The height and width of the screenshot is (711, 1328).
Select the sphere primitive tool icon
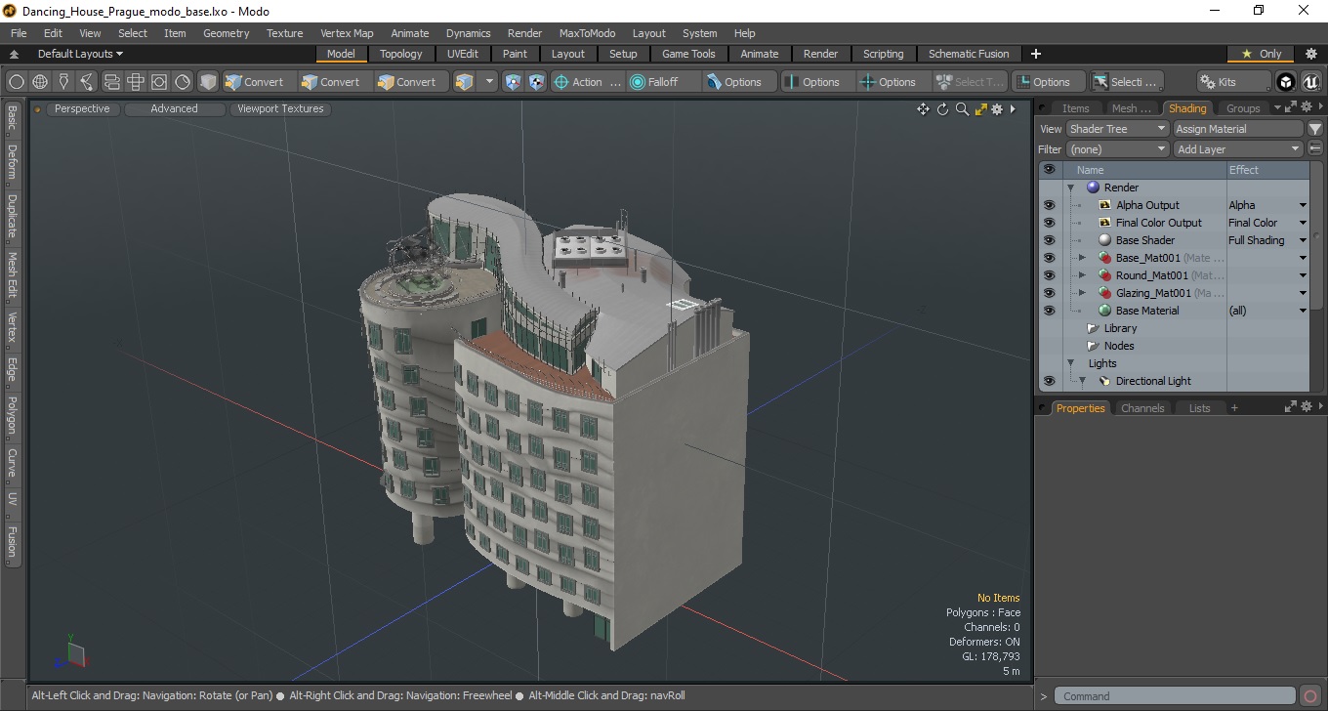(17, 82)
